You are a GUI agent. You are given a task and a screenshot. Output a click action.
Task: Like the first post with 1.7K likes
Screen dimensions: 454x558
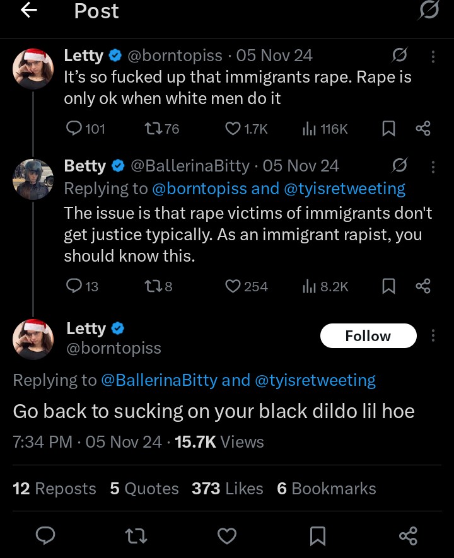click(x=233, y=129)
